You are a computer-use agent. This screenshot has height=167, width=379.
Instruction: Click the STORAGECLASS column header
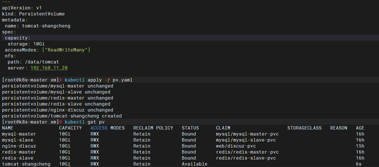point(305,128)
